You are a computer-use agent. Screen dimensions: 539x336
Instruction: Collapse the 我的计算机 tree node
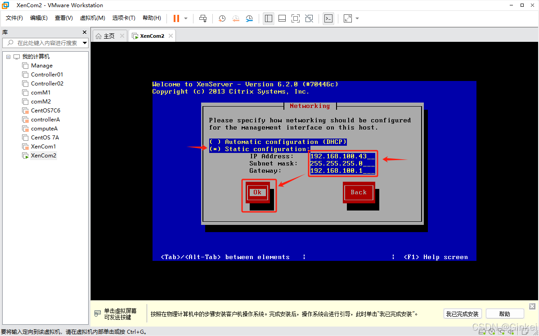[8, 57]
